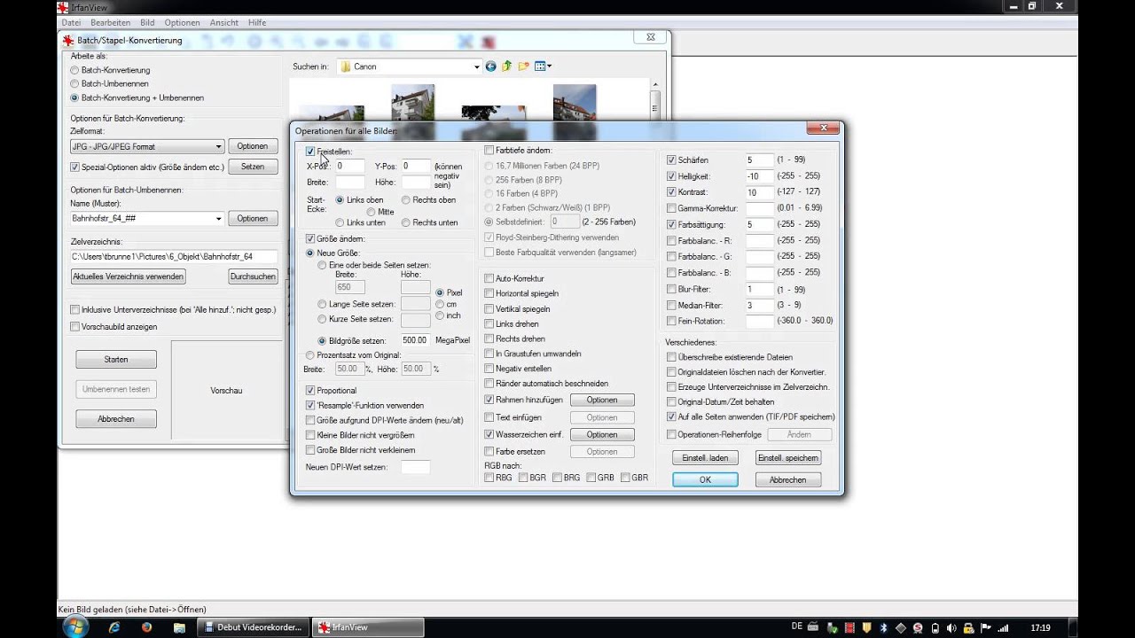Select Batch-Konvertierung radio option
This screenshot has height=638, width=1135.
[x=74, y=70]
